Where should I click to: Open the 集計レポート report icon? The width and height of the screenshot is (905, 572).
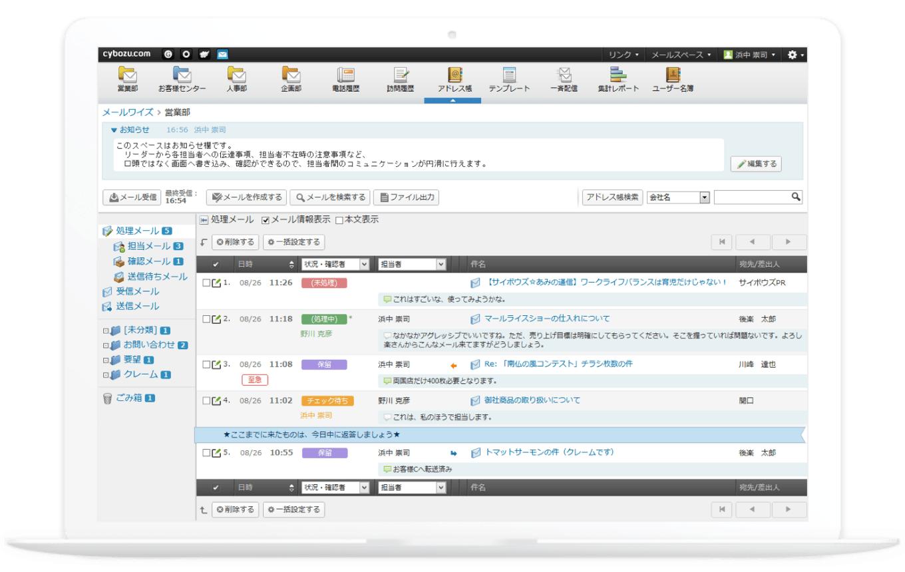click(618, 74)
